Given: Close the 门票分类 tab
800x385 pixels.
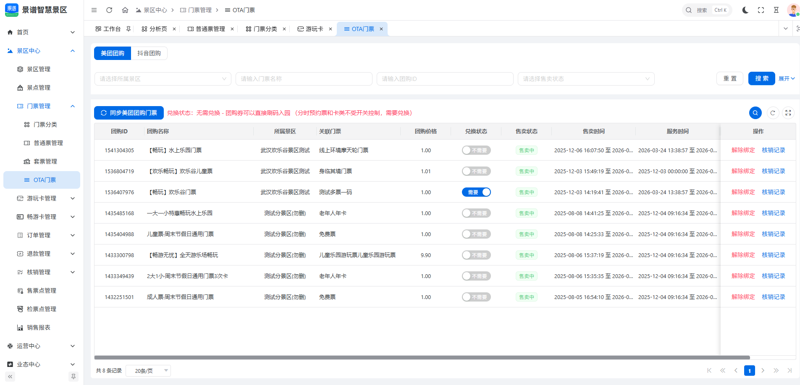Looking at the screenshot, I should [284, 29].
